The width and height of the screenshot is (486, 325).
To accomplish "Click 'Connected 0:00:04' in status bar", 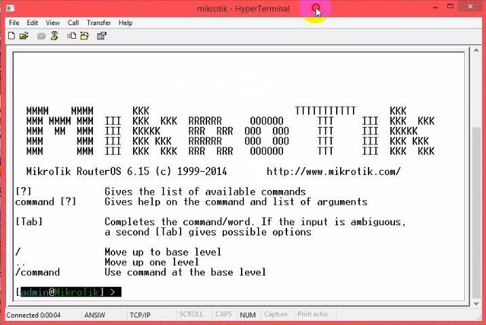I will click(x=33, y=315).
